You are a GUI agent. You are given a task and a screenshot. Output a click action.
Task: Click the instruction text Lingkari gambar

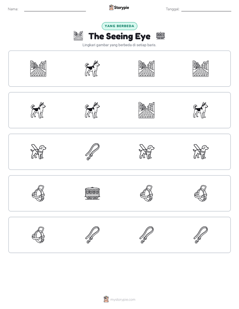(x=119, y=45)
